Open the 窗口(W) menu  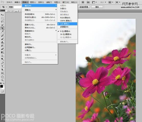tap(66, 2)
